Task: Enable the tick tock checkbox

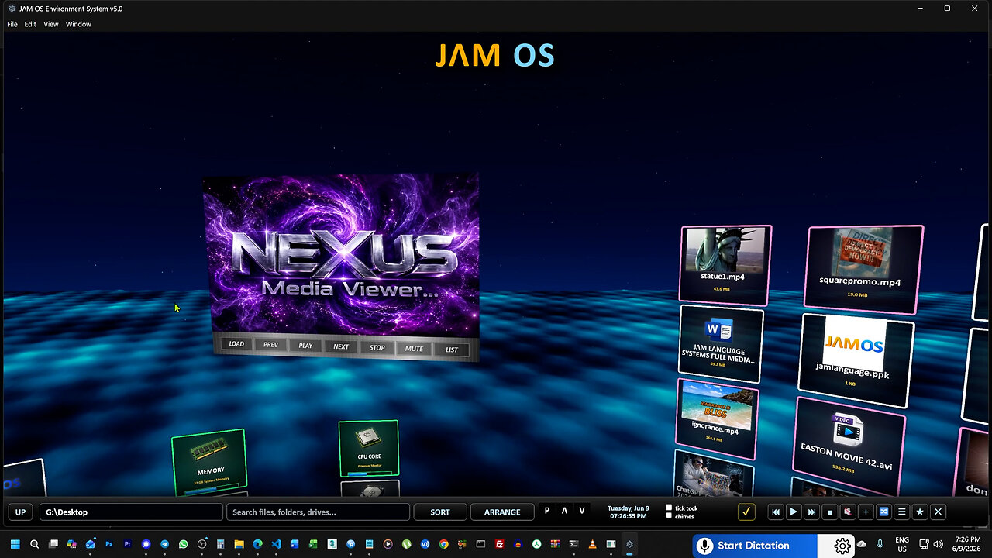Action: click(669, 508)
